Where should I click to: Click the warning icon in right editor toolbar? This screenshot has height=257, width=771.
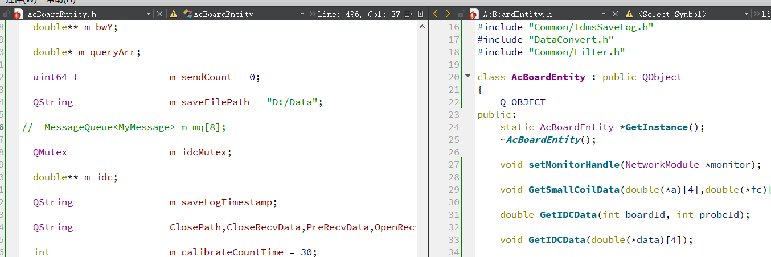pyautogui.click(x=629, y=14)
